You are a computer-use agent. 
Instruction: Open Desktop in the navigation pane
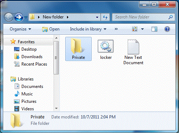[29, 49]
